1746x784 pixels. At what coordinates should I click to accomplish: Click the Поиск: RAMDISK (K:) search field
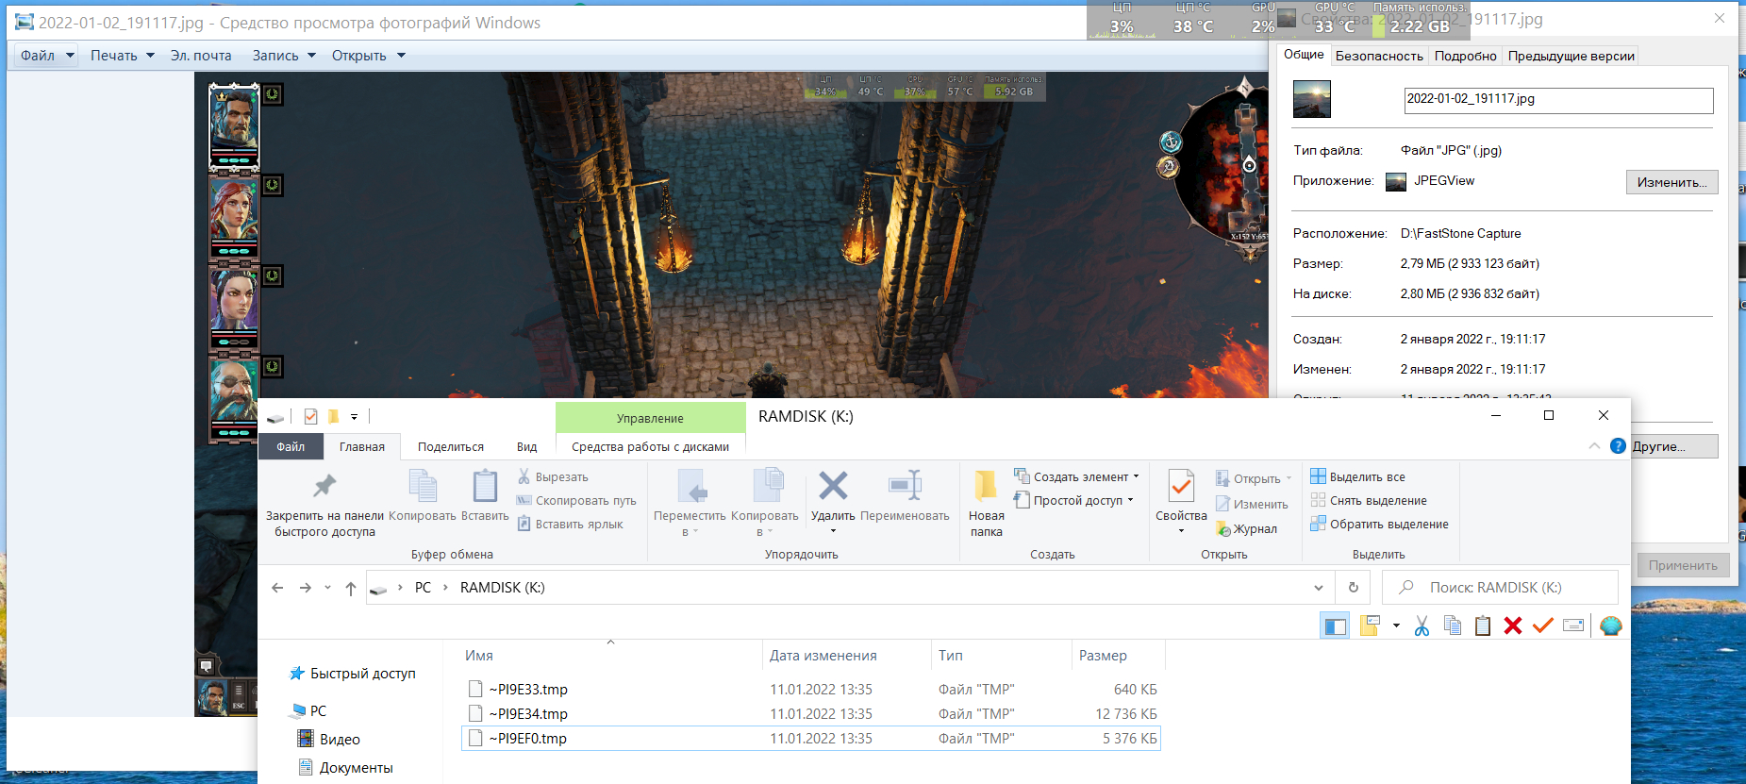pos(1501,588)
